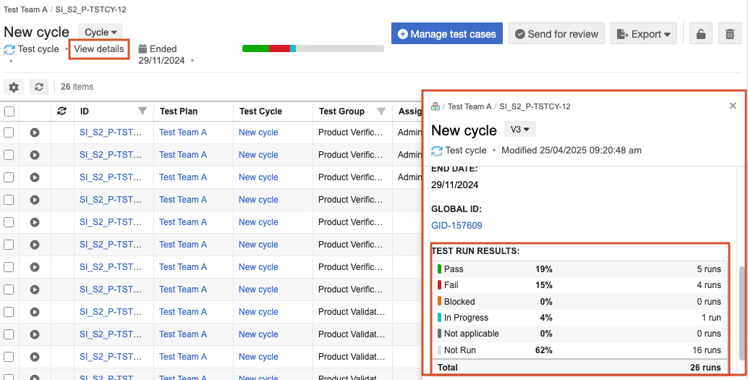The image size is (748, 380).
Task: Click the lock icon in top toolbar
Action: pyautogui.click(x=700, y=34)
